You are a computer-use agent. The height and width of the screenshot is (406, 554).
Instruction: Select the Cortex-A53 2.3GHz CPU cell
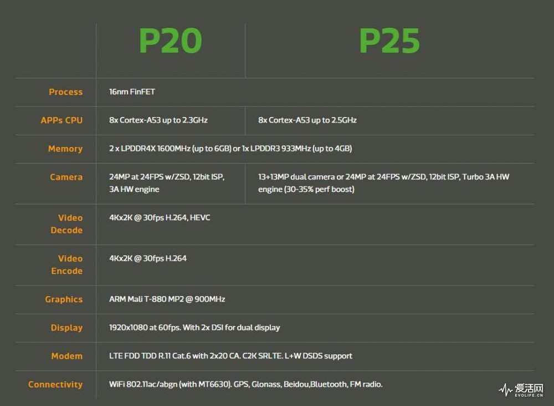point(158,120)
